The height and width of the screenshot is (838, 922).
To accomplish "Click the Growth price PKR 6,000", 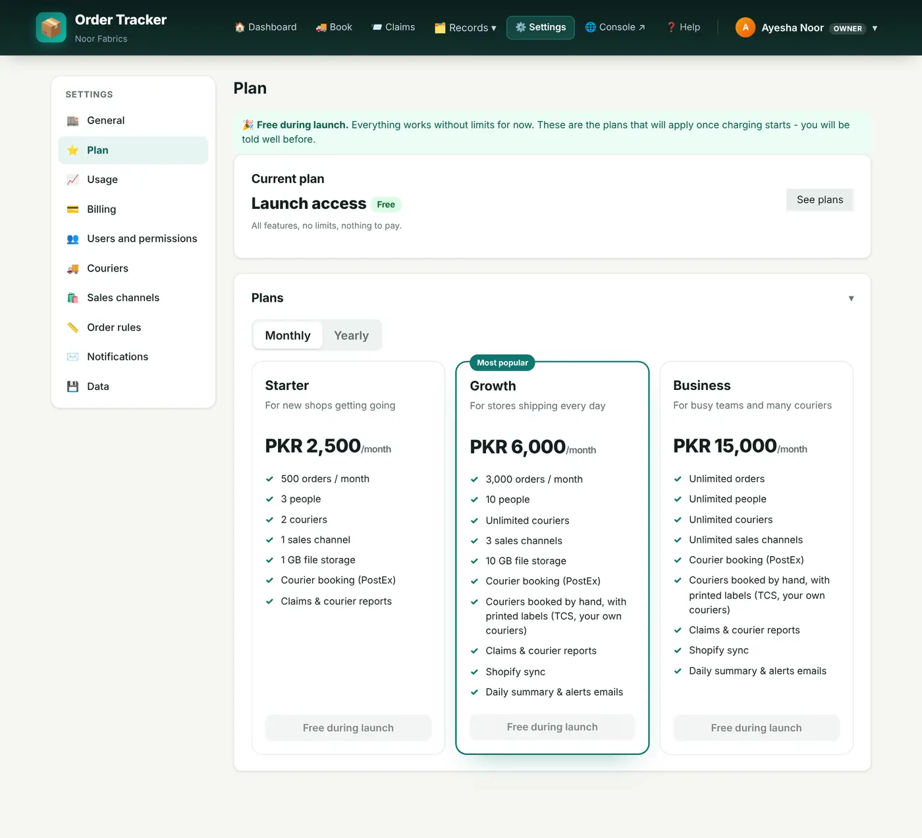I will [x=518, y=447].
